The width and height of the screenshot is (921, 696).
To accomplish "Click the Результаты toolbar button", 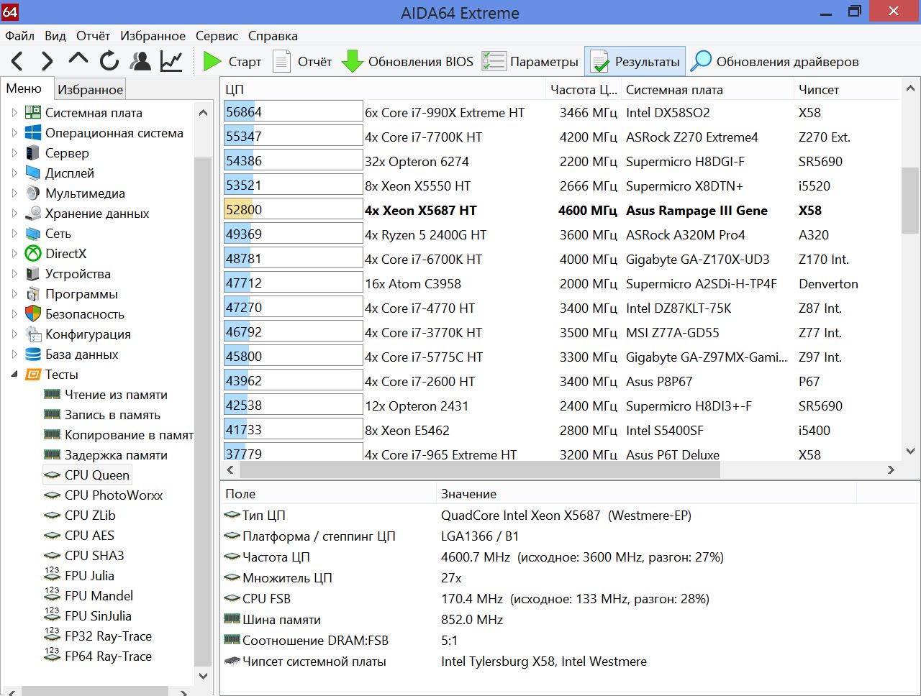I will [635, 62].
